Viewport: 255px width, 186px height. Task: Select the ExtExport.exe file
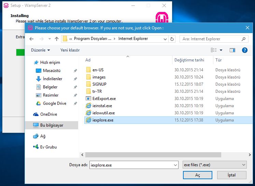104,99
